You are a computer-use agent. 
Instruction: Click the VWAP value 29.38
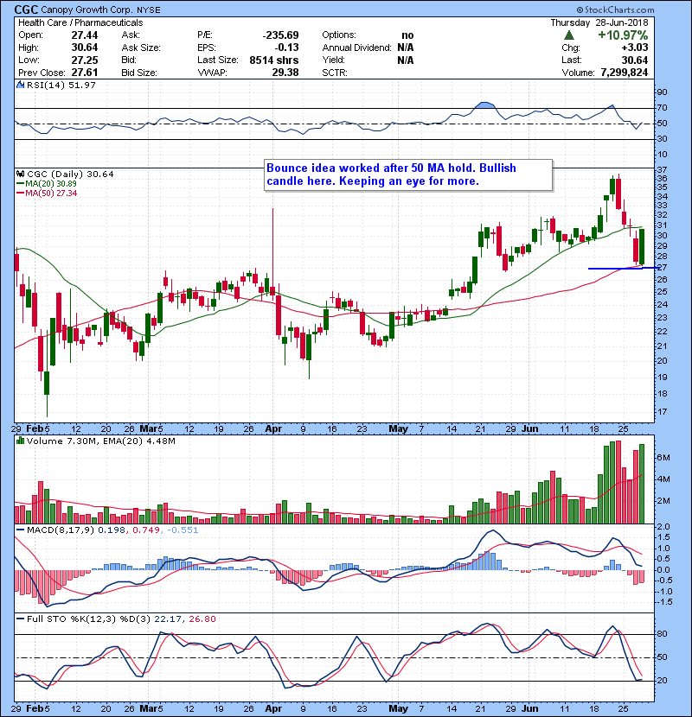coord(285,73)
